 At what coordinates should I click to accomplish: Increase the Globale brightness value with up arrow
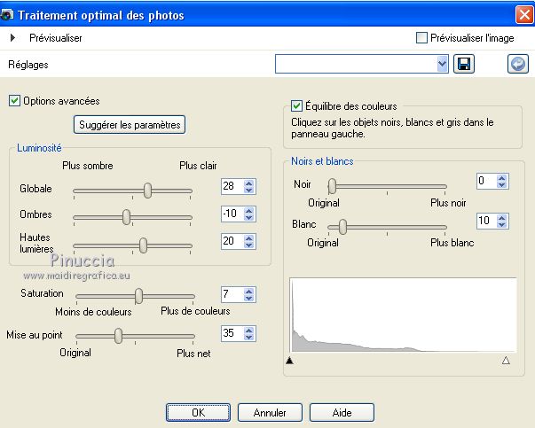coord(248,182)
